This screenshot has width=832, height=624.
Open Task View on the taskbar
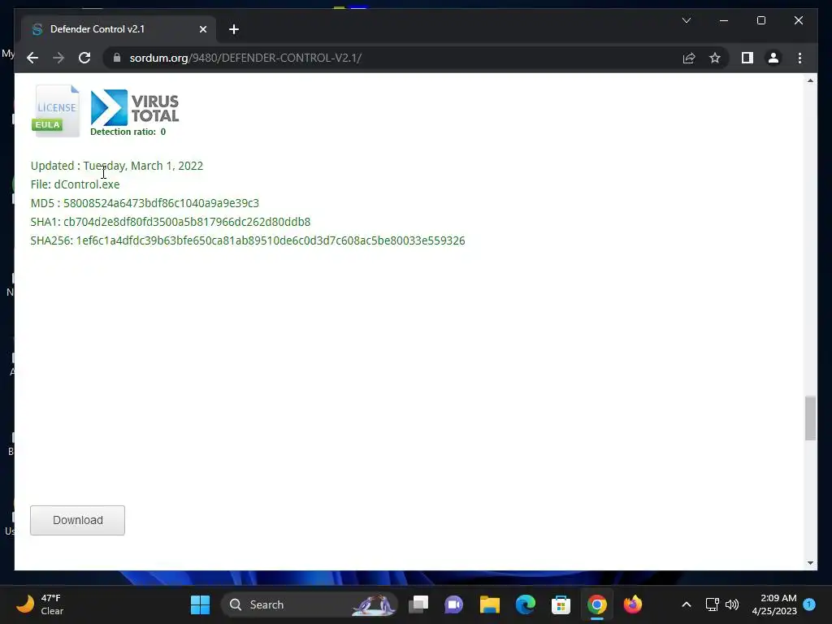point(418,604)
